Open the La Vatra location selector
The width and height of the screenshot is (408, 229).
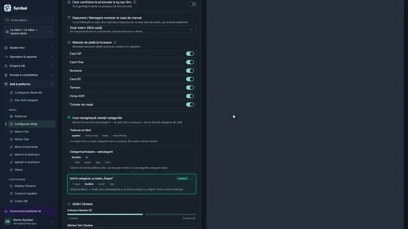coord(29,31)
